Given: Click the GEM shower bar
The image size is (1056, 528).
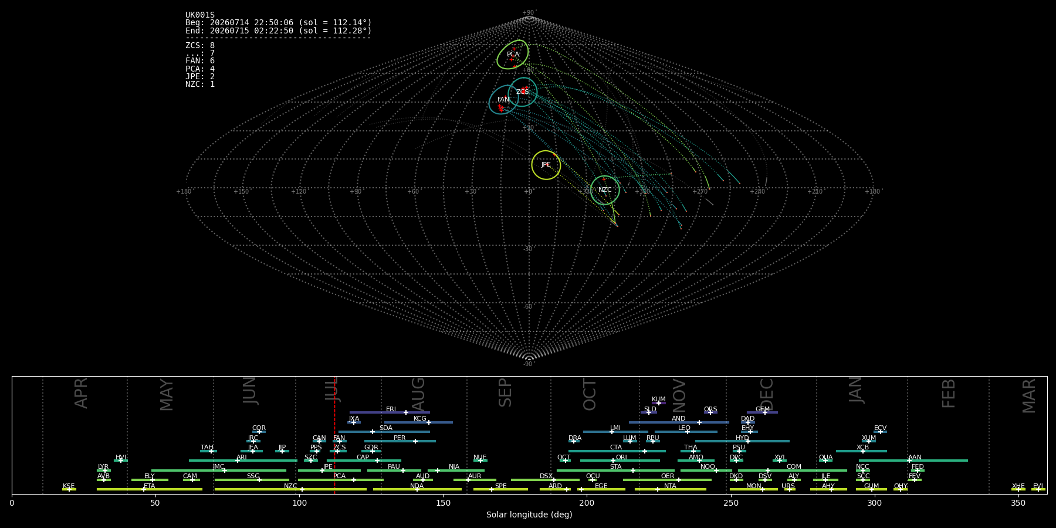Looking at the screenshot, I should pyautogui.click(x=762, y=412).
